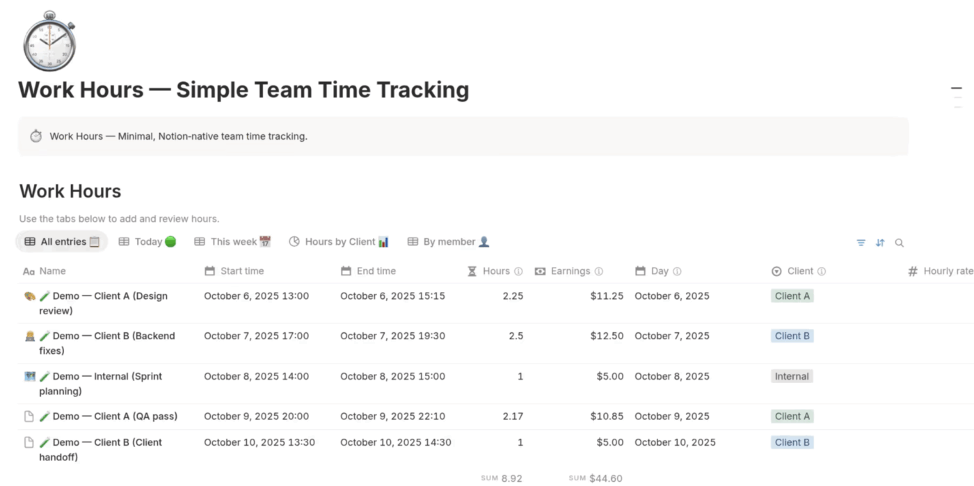This screenshot has height=486, width=974.
Task: Open the End time column header menu
Action: pyautogui.click(x=376, y=271)
